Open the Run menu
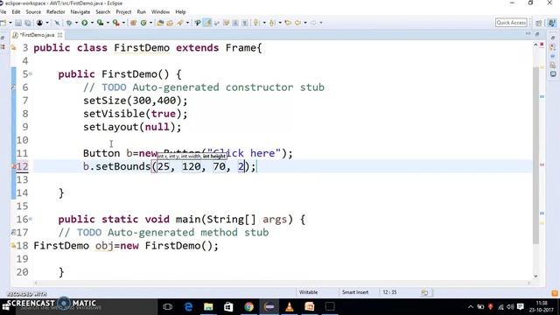Viewport: 560px width, 315px height. [142, 11]
